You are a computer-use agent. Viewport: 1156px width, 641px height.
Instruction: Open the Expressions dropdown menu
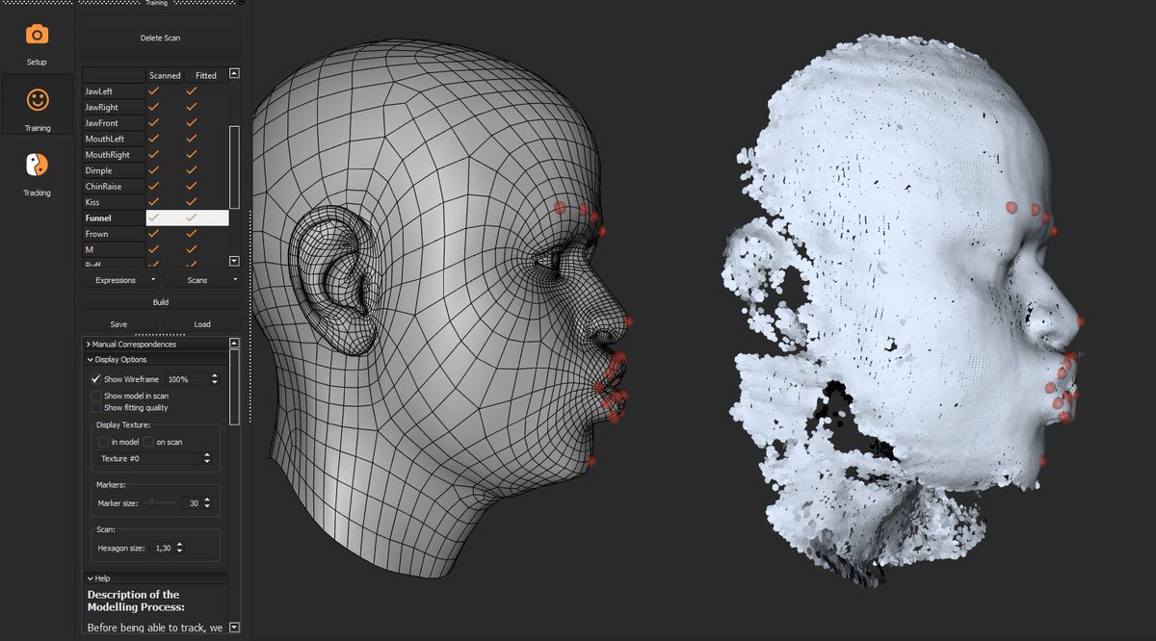click(x=120, y=280)
